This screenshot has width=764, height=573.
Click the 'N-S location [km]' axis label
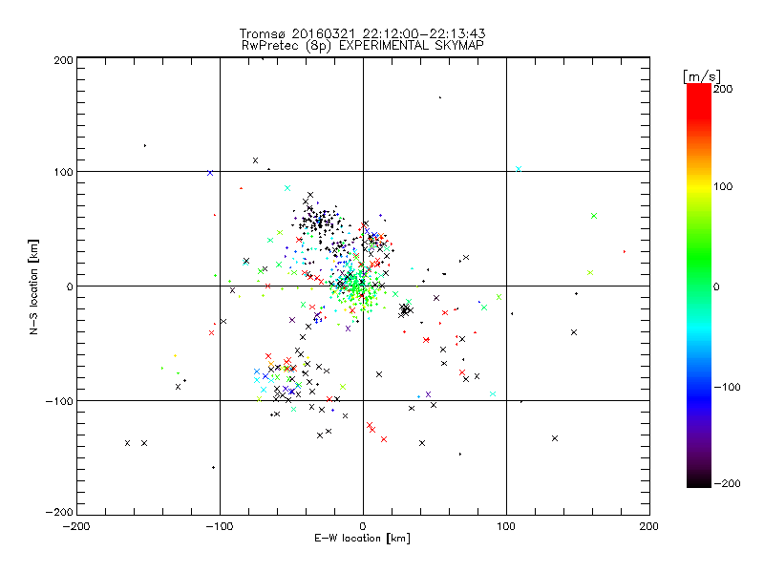coord(33,287)
